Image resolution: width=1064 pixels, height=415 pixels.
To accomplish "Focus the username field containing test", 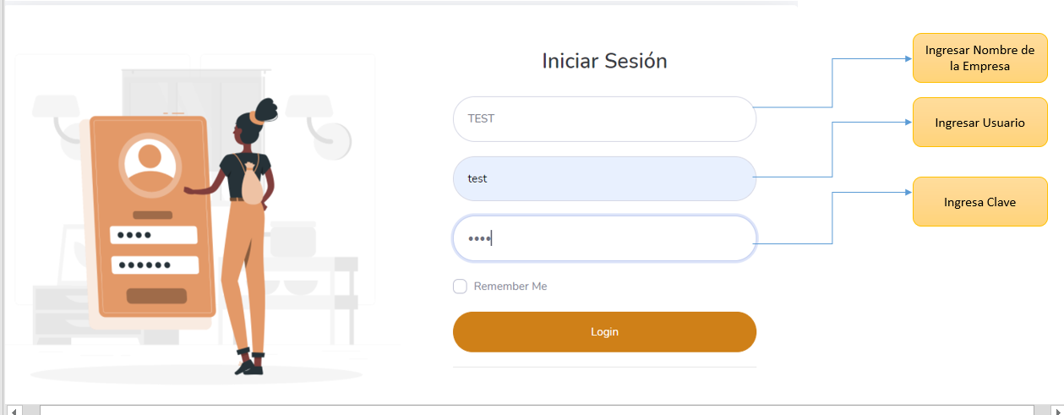I will point(604,178).
